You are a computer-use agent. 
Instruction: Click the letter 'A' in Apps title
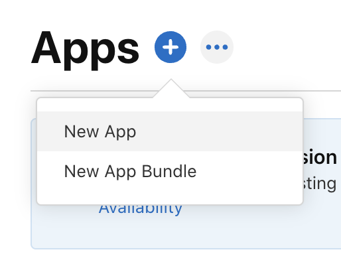pos(46,48)
